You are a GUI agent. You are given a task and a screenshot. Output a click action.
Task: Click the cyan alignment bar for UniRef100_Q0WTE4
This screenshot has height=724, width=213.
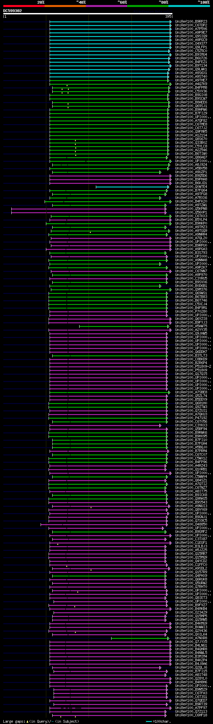pyautogui.click(x=132, y=187)
